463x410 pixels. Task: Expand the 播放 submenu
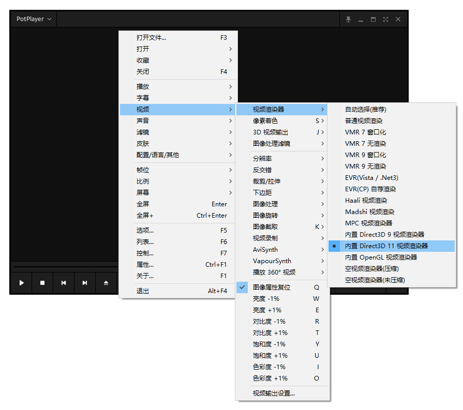(x=177, y=86)
